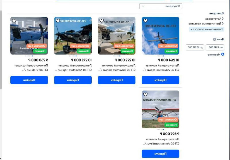Click the minimum price field 9 597 000
This screenshot has height=160, width=230.
[x=215, y=47]
